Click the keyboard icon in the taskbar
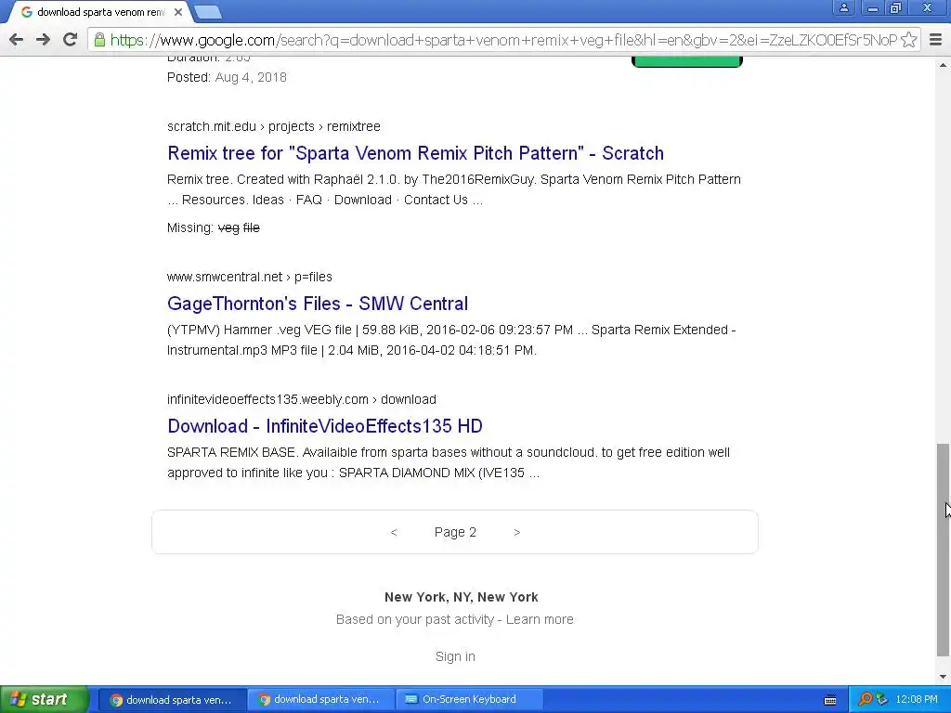This screenshot has height=713, width=951. coord(830,700)
